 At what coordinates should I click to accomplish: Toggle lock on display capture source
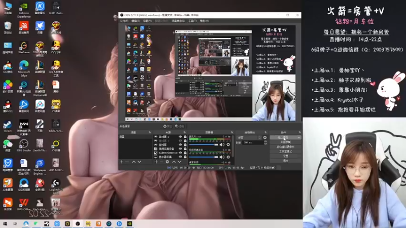(x=185, y=157)
